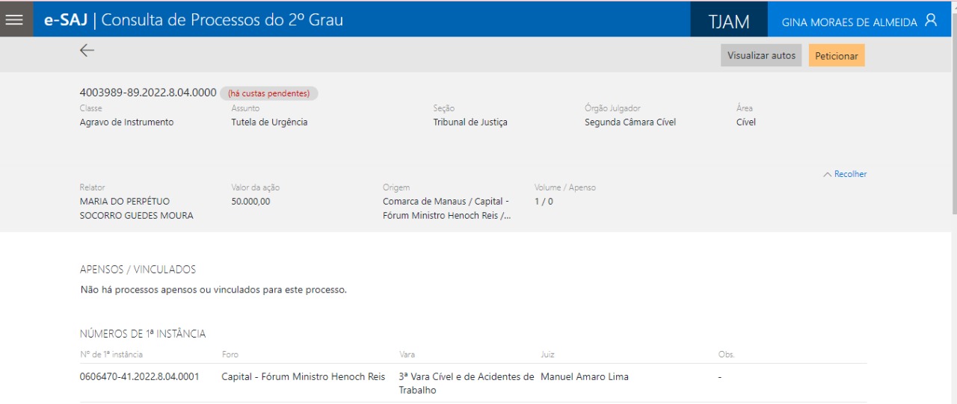Click the Visualizar autos button

click(761, 55)
